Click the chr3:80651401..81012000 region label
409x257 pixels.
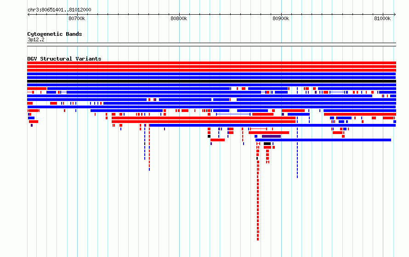click(59, 10)
